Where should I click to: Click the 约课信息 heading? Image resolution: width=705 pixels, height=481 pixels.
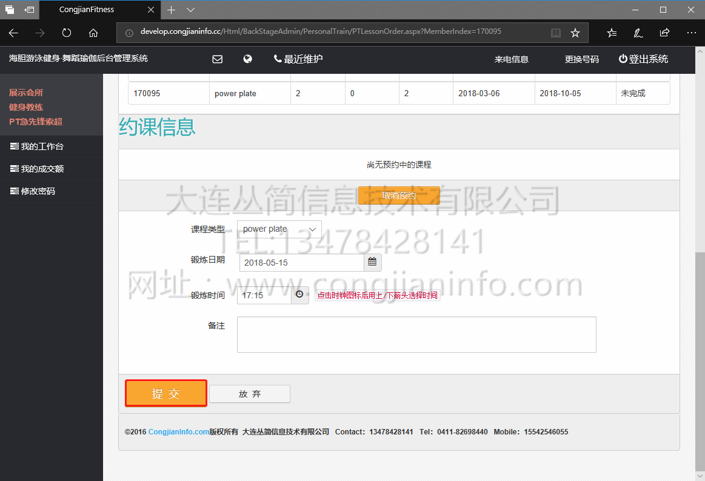[x=157, y=127]
